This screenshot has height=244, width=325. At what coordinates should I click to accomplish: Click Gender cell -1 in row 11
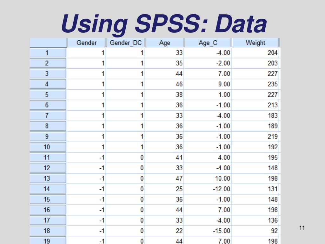(86, 158)
